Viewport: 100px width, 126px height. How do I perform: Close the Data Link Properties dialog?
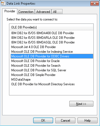tap(95, 4)
